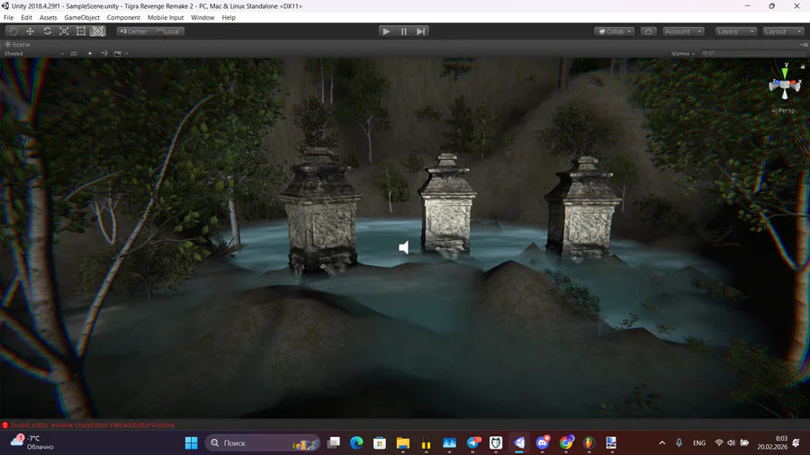Select the Hand tool
This screenshot has height=455, width=810.
coord(13,31)
